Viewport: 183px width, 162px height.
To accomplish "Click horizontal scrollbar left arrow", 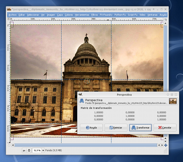I will (13, 145).
